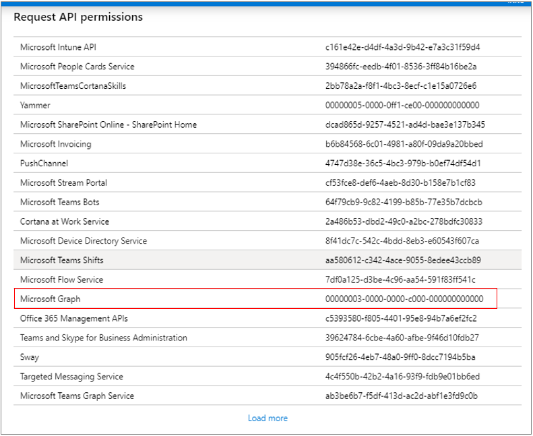The height and width of the screenshot is (436, 533).
Task: Choose Microsoft Teams Graph Service row
Action: click(268, 395)
